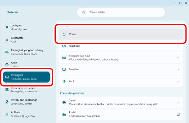Click the microphone icon beside Audio
The width and height of the screenshot is (189, 123).
point(64,81)
